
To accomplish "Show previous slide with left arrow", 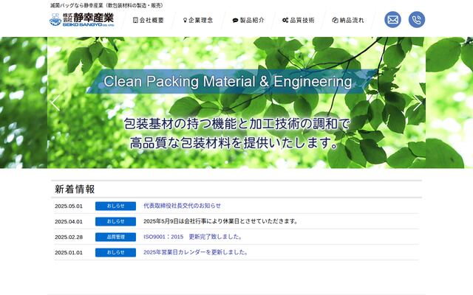I will (55, 103).
